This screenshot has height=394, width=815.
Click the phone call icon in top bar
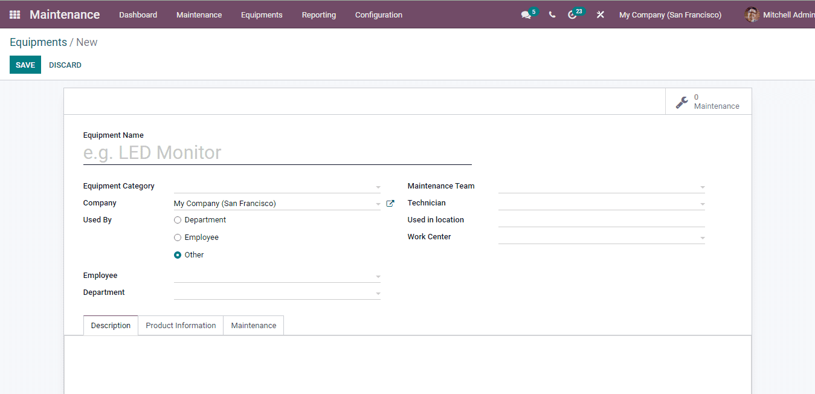[x=552, y=15]
